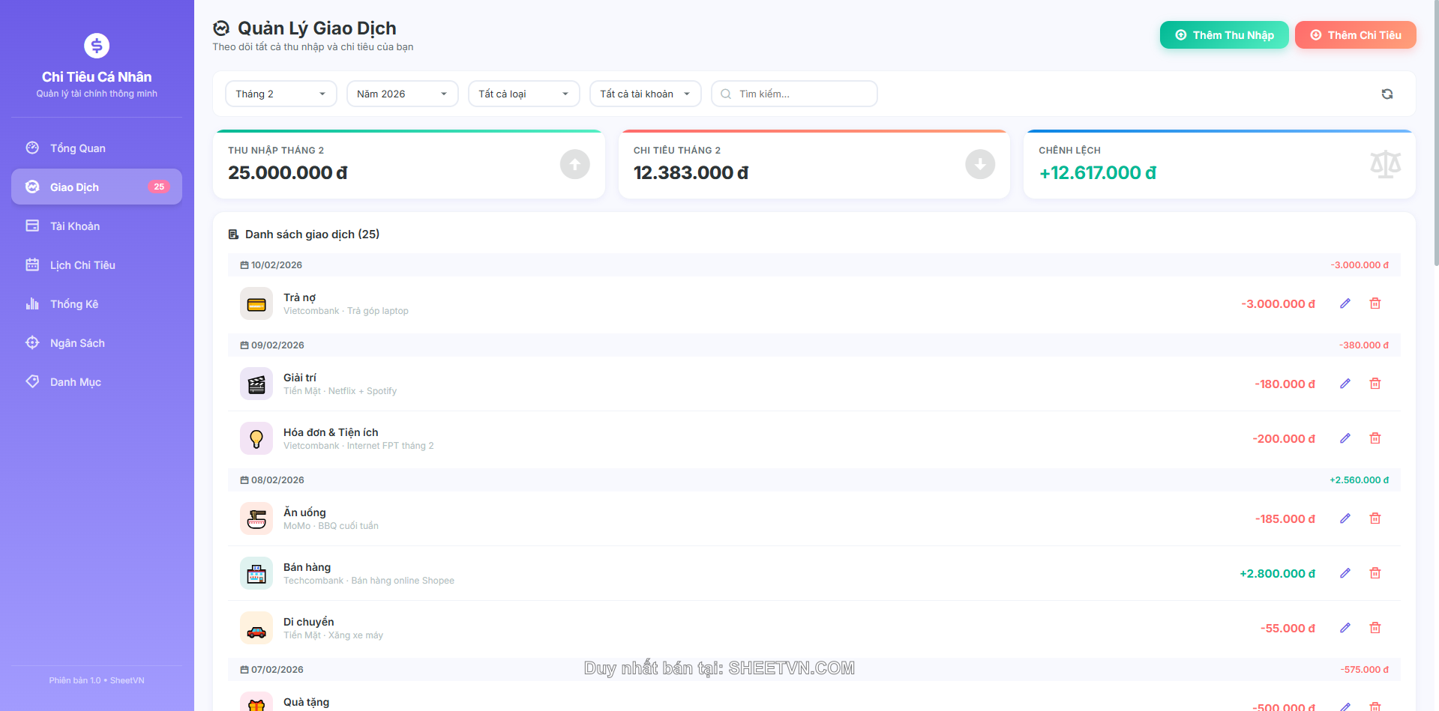
Task: Delete the Hóa đơn & Tiện ích entry
Action: point(1375,438)
